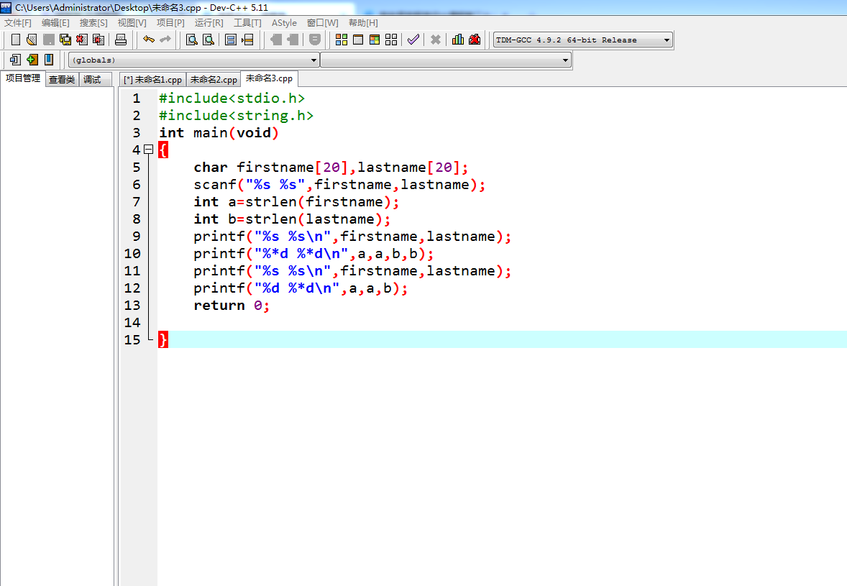Open the 项目[P] menu

pos(170,23)
